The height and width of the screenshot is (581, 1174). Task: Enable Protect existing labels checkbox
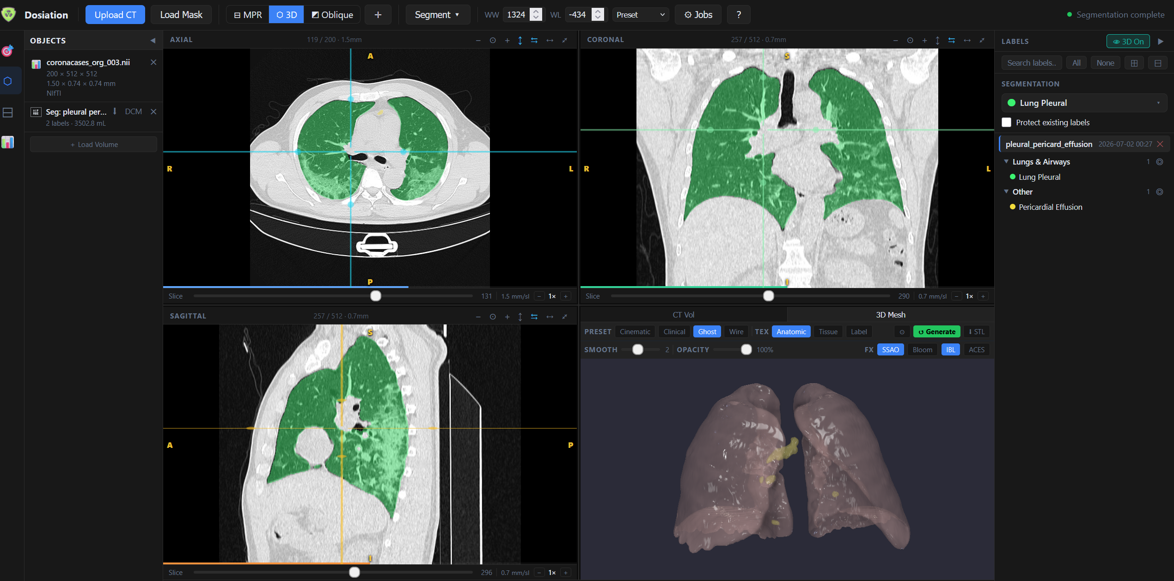point(1006,122)
